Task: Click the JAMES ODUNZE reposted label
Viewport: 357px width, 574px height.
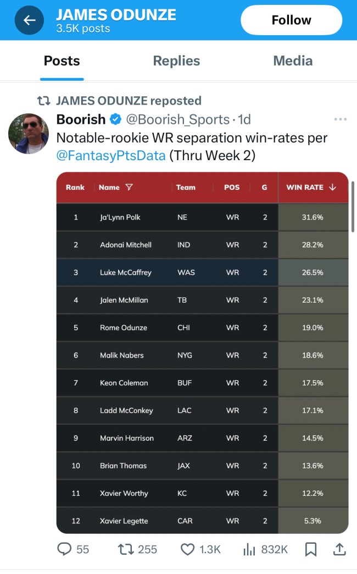Action: [129, 101]
